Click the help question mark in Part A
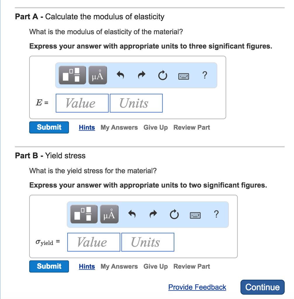 pyautogui.click(x=205, y=75)
